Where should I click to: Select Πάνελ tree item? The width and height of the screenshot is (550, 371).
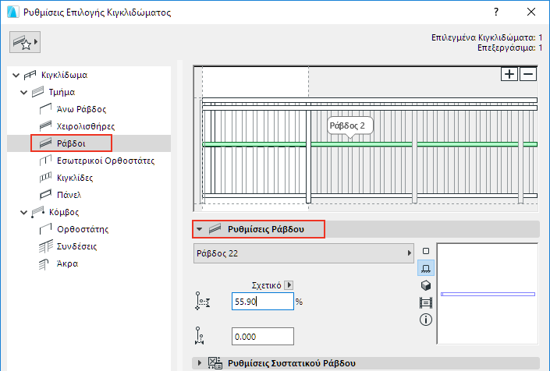click(x=69, y=195)
